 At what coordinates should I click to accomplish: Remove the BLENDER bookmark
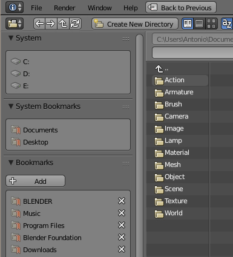tap(122, 201)
